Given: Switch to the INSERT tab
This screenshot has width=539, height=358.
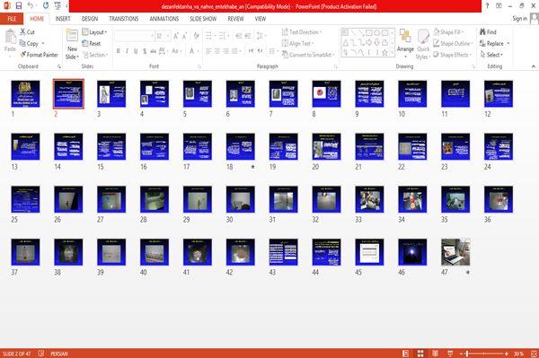Looking at the screenshot, I should coord(63,19).
